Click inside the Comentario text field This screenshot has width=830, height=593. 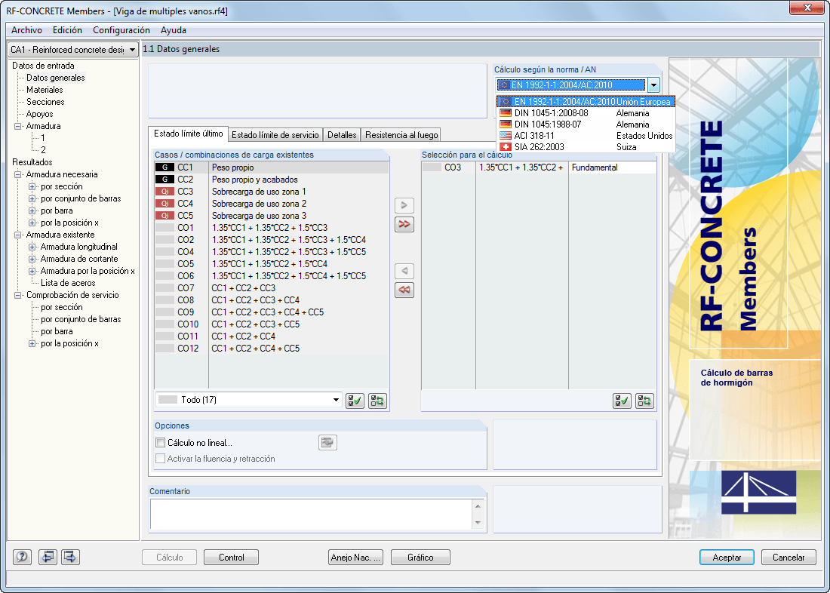tap(311, 514)
